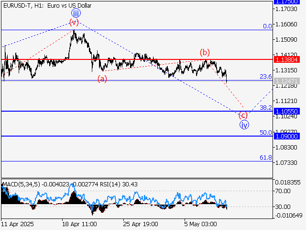
Task: Select the red (v) wave label
Action: point(74,23)
